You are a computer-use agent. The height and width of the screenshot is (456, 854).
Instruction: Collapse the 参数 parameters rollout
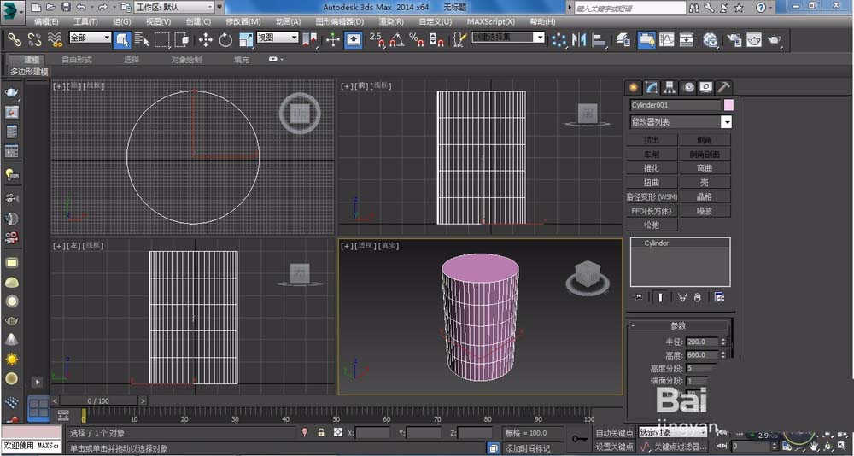tap(678, 325)
